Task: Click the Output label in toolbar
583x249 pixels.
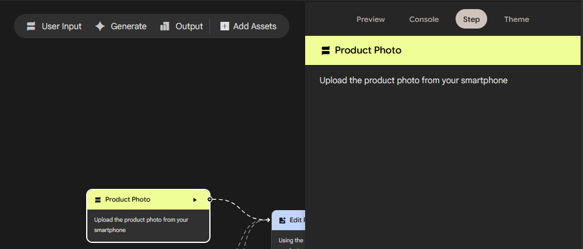Action: (x=189, y=26)
